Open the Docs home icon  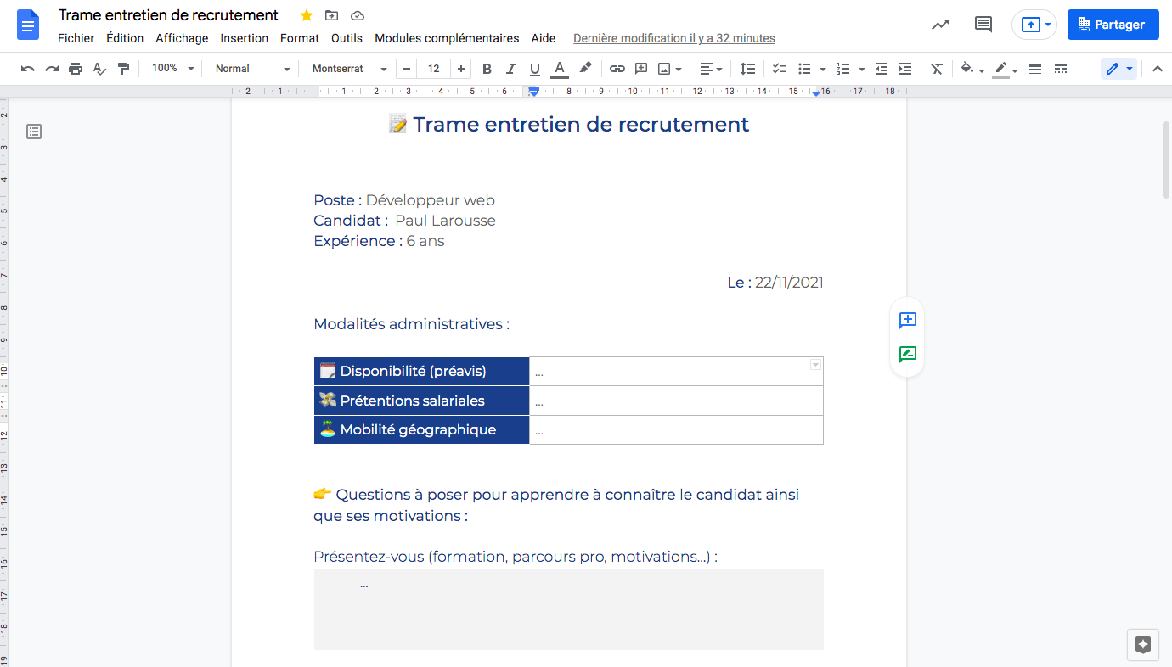(29, 25)
